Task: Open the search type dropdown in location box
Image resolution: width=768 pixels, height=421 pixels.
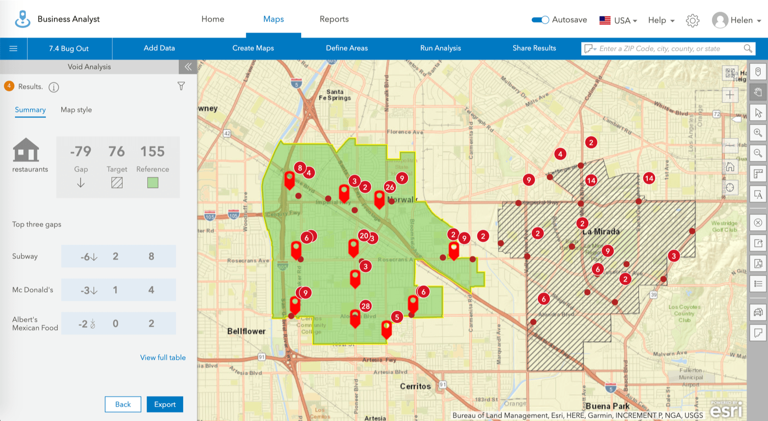Action: (590, 48)
